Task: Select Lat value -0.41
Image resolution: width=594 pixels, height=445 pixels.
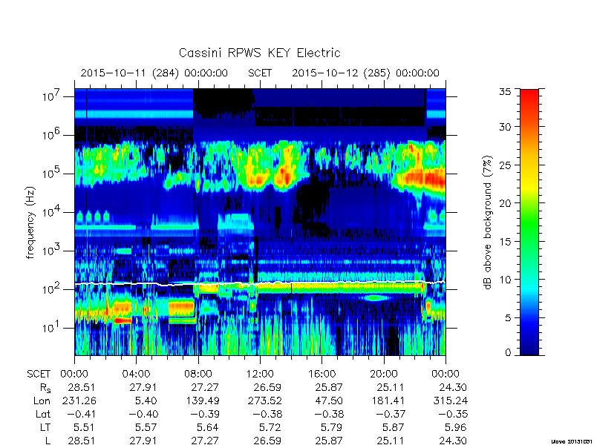Action: [82, 415]
